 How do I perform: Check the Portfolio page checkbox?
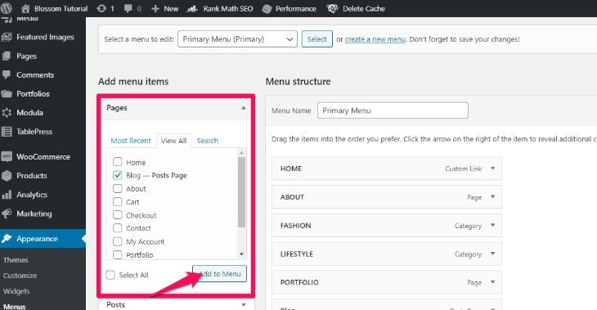[117, 254]
